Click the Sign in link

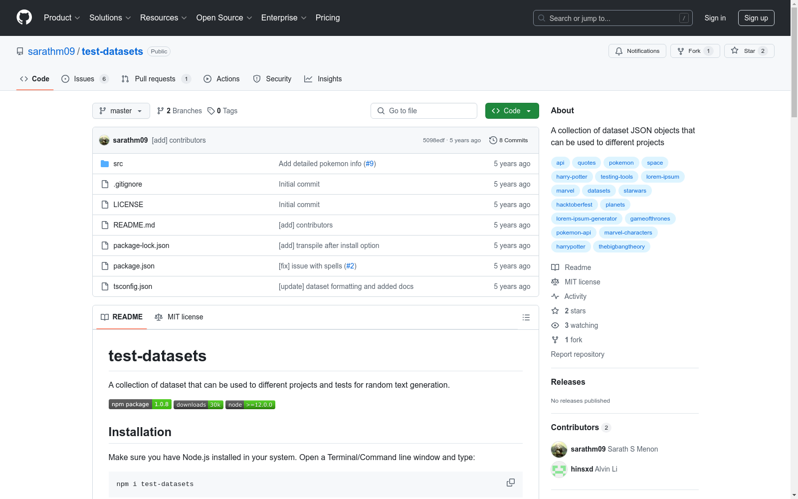715,18
